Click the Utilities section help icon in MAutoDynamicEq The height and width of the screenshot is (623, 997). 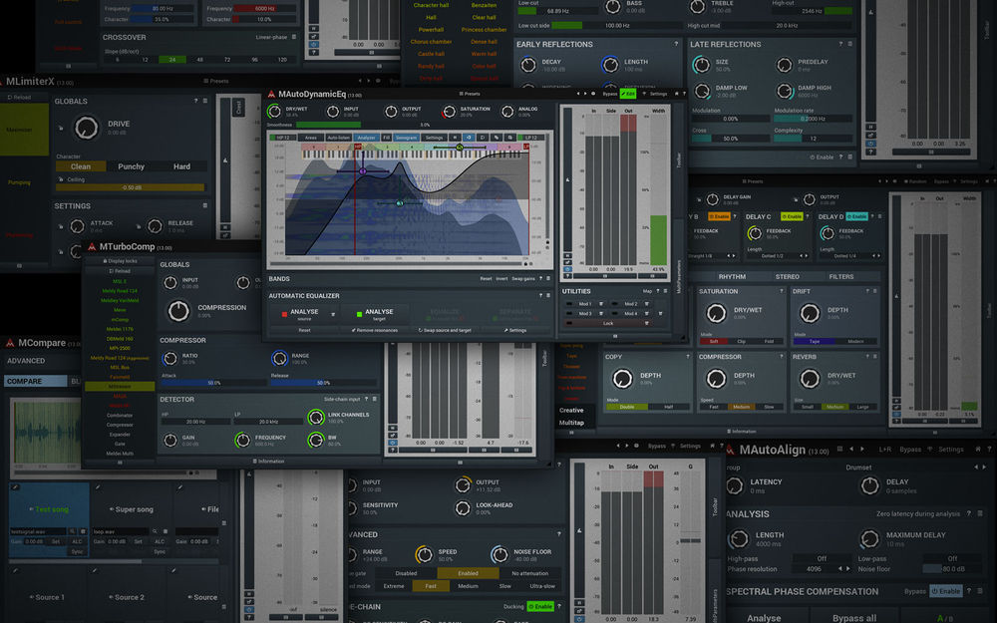(659, 291)
